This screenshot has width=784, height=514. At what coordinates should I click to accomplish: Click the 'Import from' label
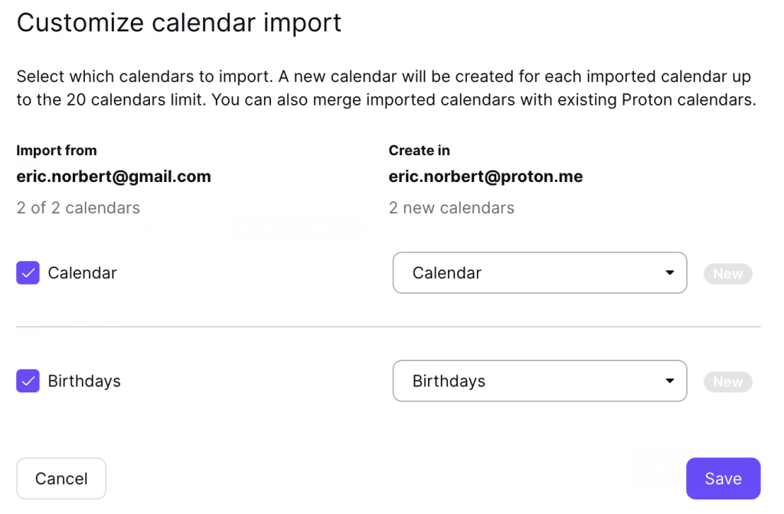click(57, 151)
